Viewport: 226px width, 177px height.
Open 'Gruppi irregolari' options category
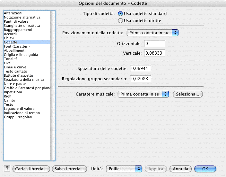18,117
